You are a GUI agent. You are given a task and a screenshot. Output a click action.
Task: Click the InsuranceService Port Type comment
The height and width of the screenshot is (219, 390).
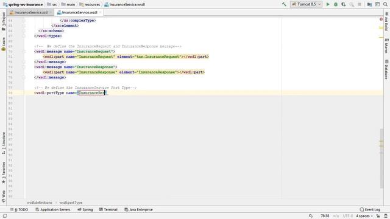[85, 88]
